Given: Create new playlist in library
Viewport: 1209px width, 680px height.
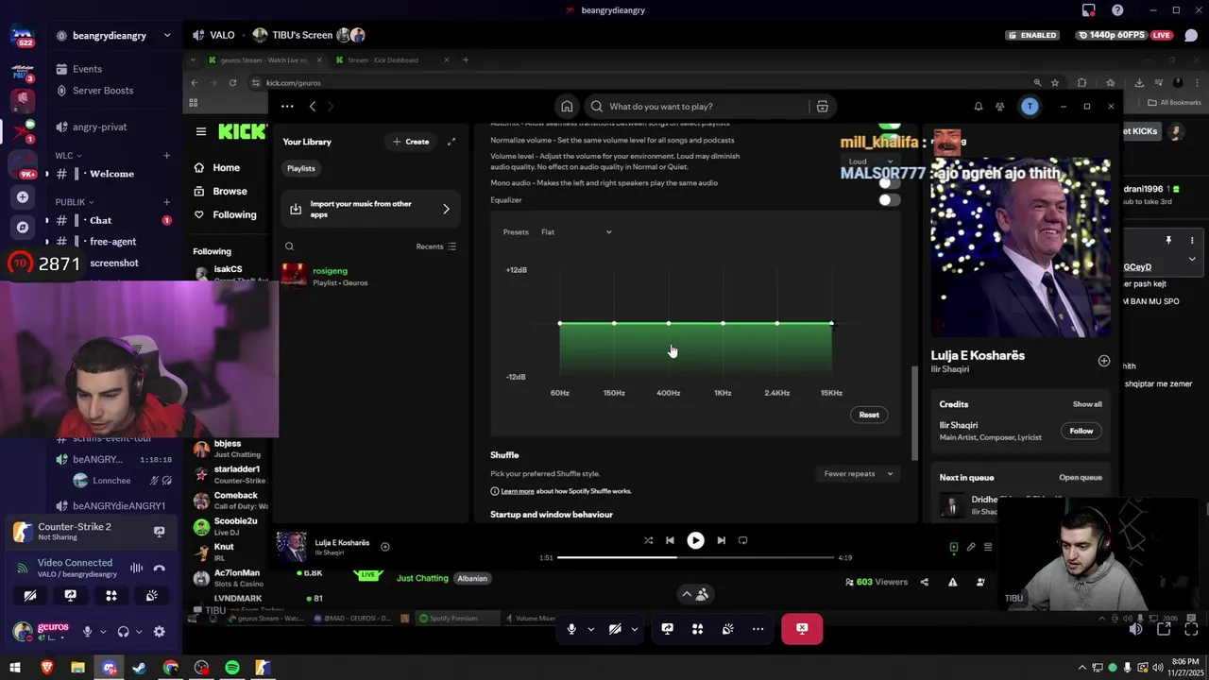Looking at the screenshot, I should [x=411, y=142].
